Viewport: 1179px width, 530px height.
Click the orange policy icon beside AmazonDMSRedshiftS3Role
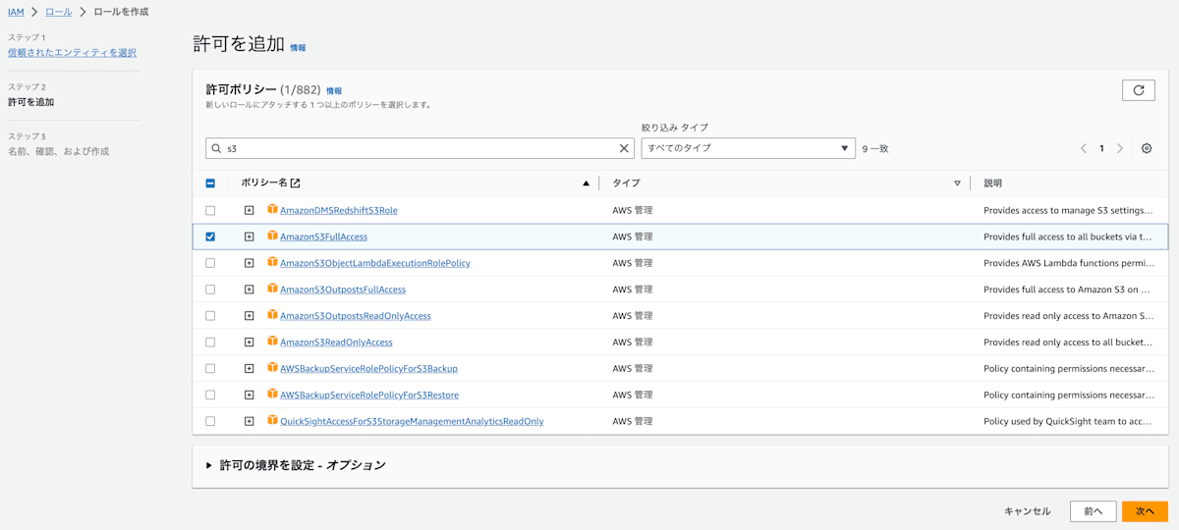point(272,209)
